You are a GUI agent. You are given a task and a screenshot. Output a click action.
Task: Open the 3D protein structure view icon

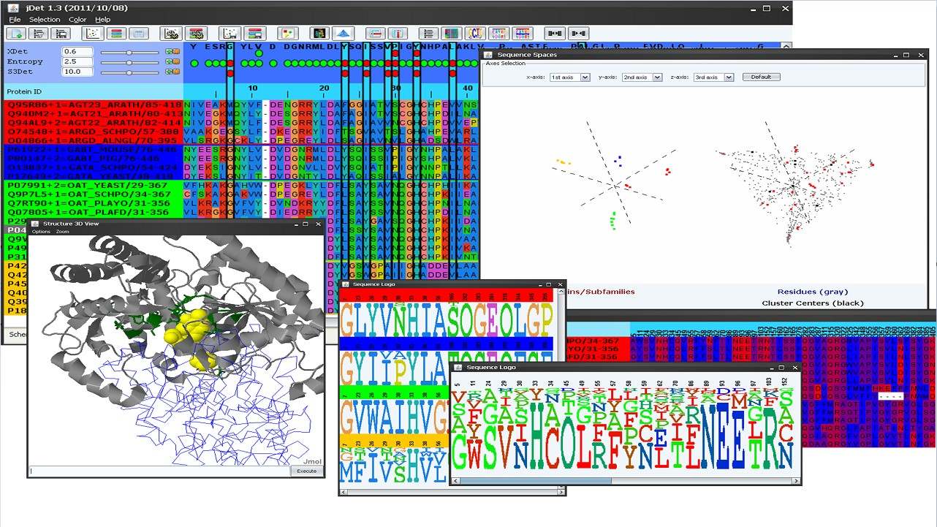(319, 34)
